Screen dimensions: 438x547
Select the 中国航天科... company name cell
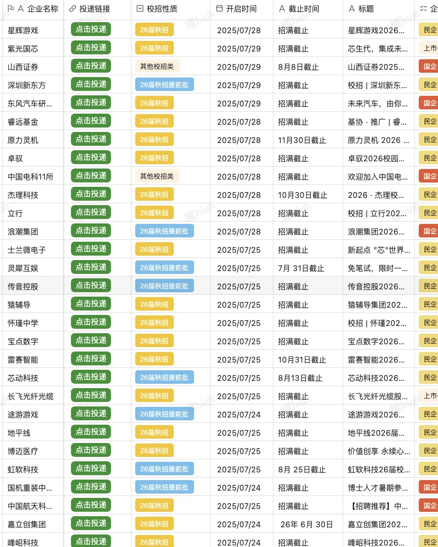pos(32,506)
